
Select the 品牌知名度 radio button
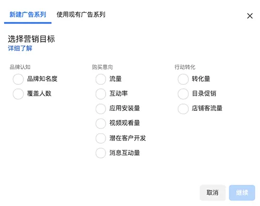pyautogui.click(x=18, y=79)
